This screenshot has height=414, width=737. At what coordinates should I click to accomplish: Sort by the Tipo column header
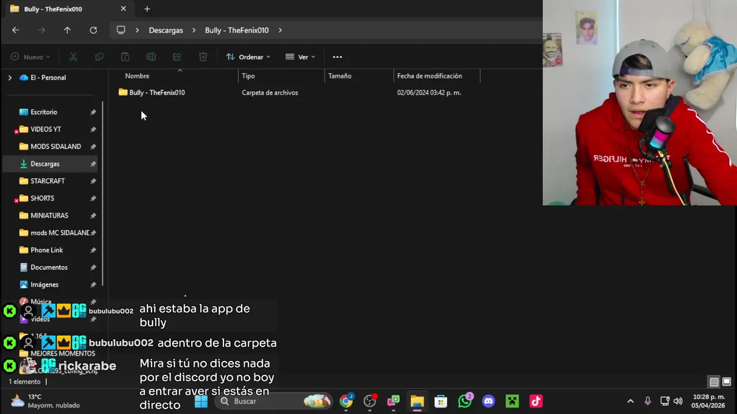248,76
